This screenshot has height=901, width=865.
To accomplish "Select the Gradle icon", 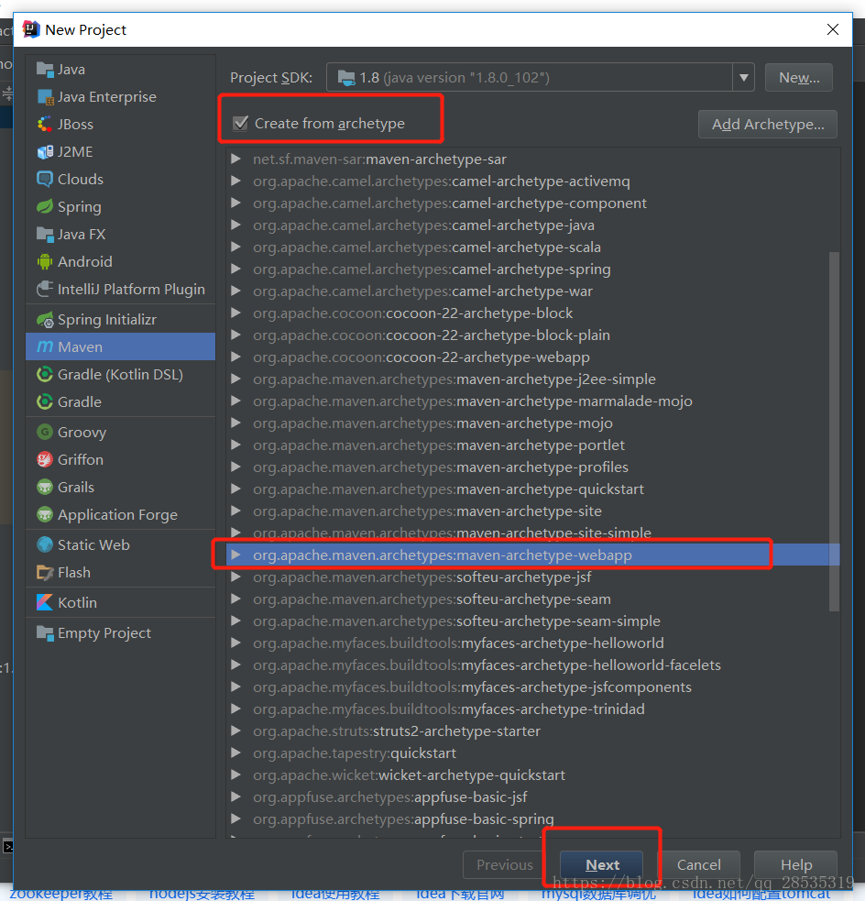I will tap(45, 402).
